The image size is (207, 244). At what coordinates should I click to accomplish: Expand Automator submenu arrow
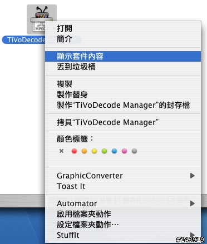click(x=193, y=203)
